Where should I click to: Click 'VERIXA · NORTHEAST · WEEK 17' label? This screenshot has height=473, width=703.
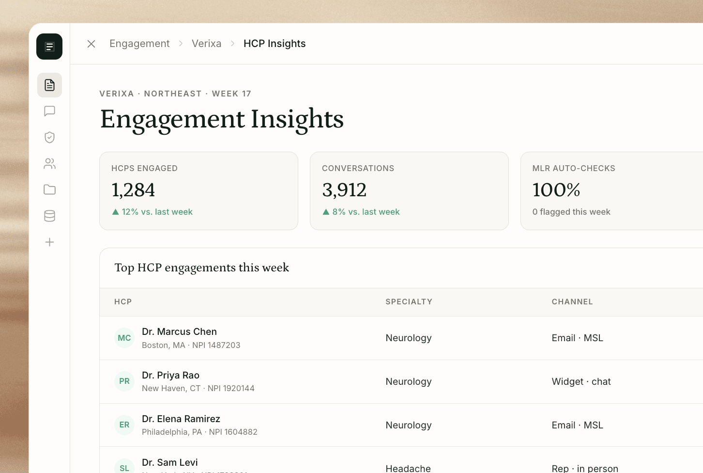(x=175, y=94)
